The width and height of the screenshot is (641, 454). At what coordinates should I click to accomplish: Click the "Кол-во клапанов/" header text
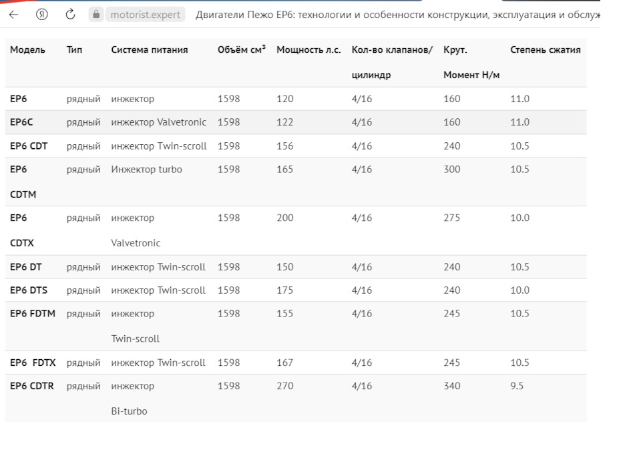[392, 50]
